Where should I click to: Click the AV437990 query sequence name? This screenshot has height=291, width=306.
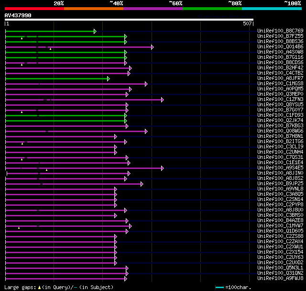click(18, 15)
